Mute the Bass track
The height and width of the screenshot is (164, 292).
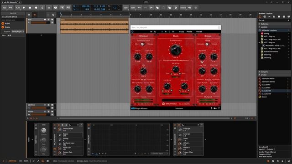pyautogui.click(x=52, y=20)
